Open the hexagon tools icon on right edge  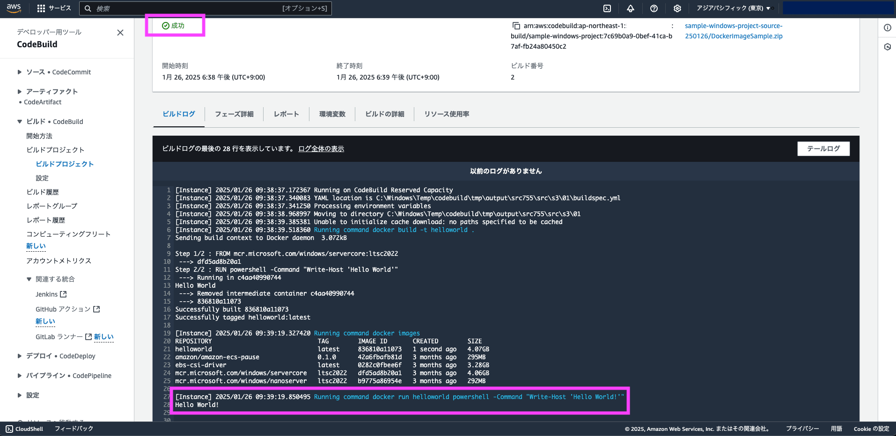887,47
